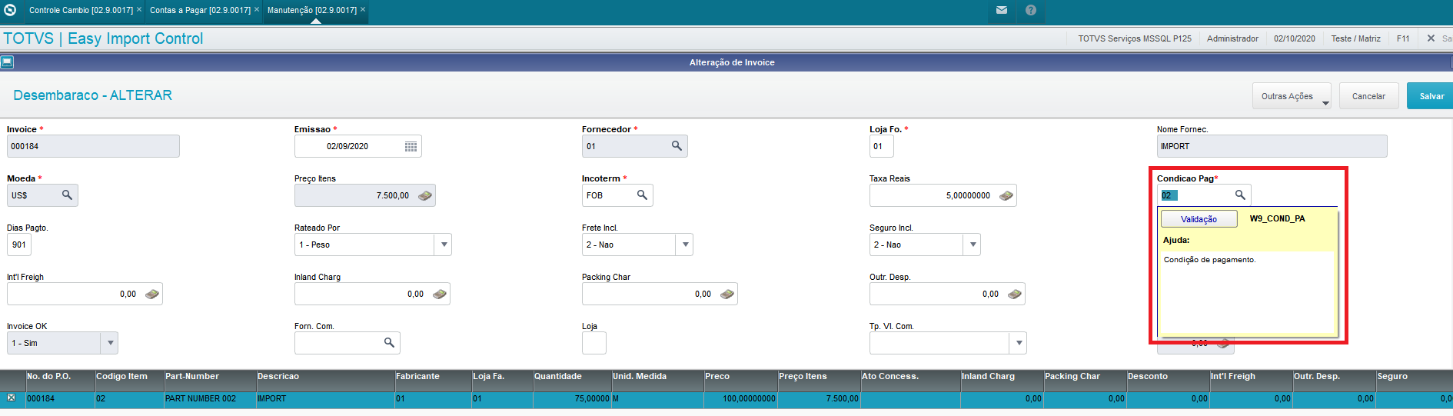Screen dimensions: 1453x416
Task: Search Condicao Pag with magnifier icon
Action: (1240, 195)
